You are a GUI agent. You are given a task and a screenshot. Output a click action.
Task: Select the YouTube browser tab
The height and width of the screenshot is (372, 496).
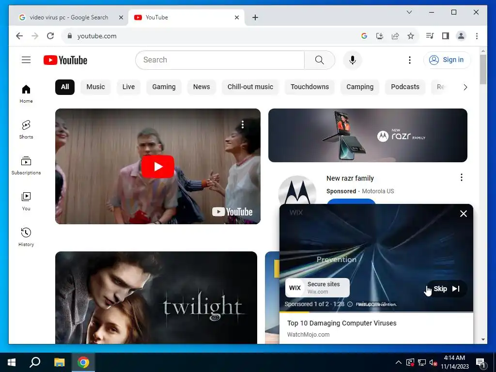tap(186, 17)
